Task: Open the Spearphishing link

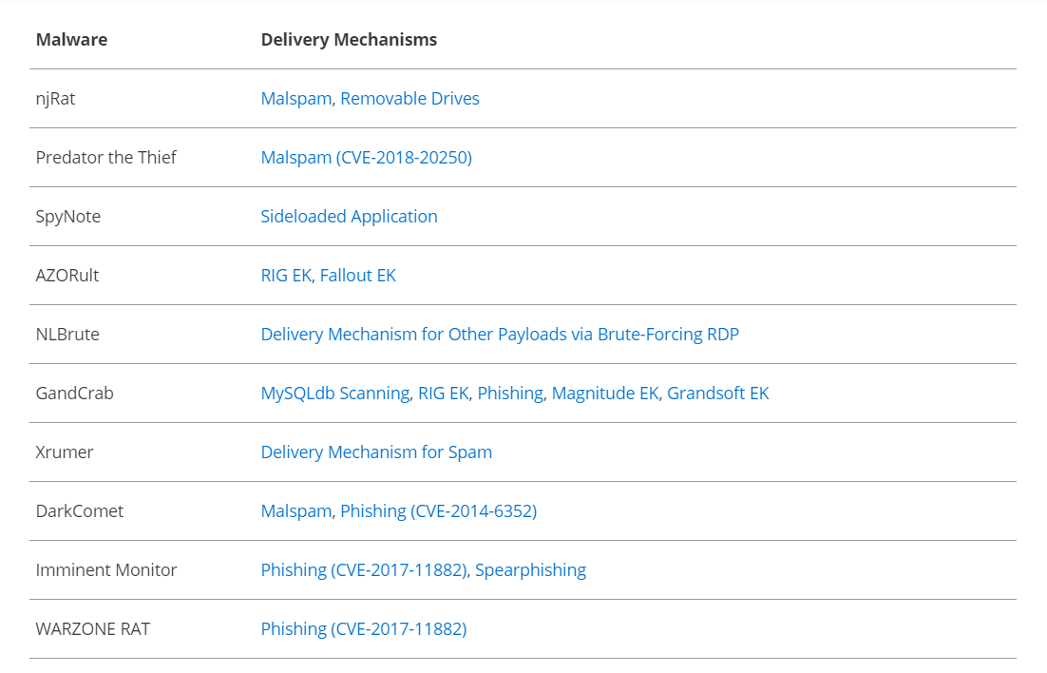Action: pyautogui.click(x=530, y=570)
